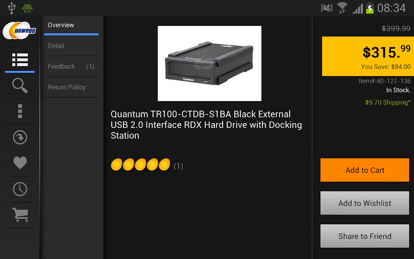Tap the Wi-Fi status bar icon
414x259 pixels.
point(342,8)
